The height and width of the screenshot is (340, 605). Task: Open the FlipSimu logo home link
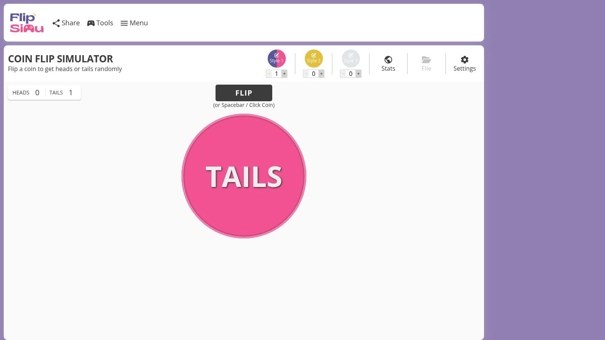(27, 23)
